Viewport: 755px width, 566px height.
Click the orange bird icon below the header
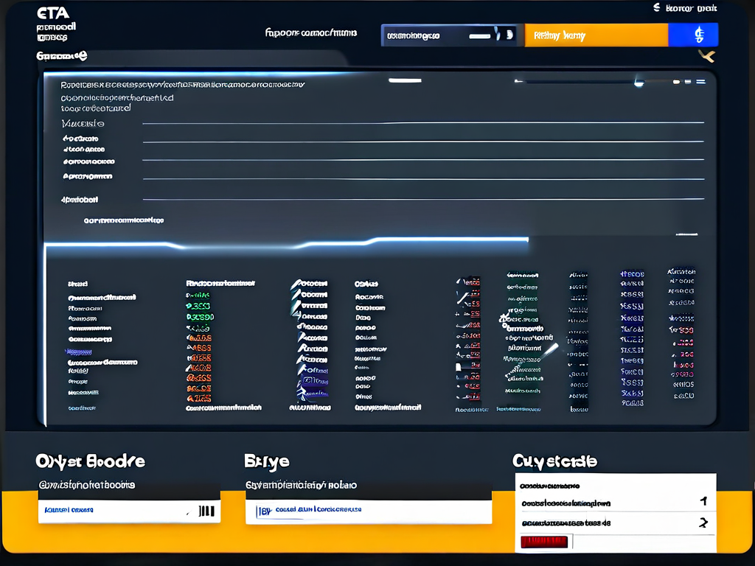(x=706, y=55)
